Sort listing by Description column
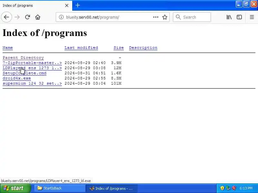 (x=143, y=48)
